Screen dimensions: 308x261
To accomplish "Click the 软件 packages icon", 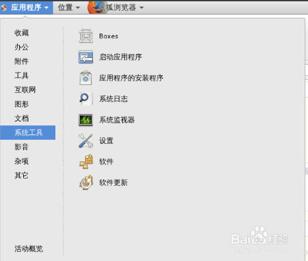I will (x=86, y=161).
